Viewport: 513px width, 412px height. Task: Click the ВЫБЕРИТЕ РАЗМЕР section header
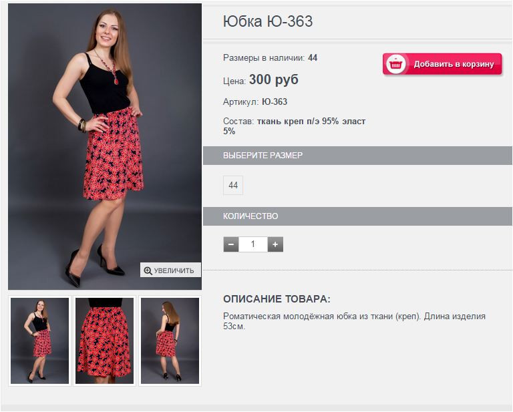click(357, 156)
